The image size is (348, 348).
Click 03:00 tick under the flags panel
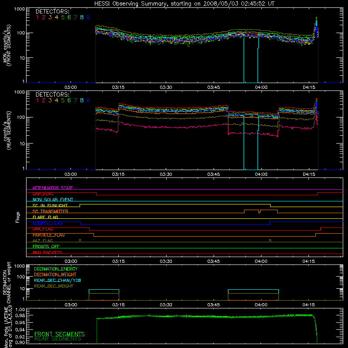pyautogui.click(x=71, y=261)
